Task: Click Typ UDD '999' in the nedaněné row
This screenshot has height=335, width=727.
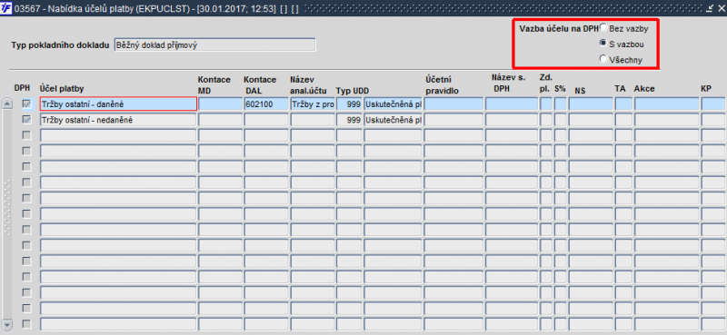Action: (x=349, y=120)
